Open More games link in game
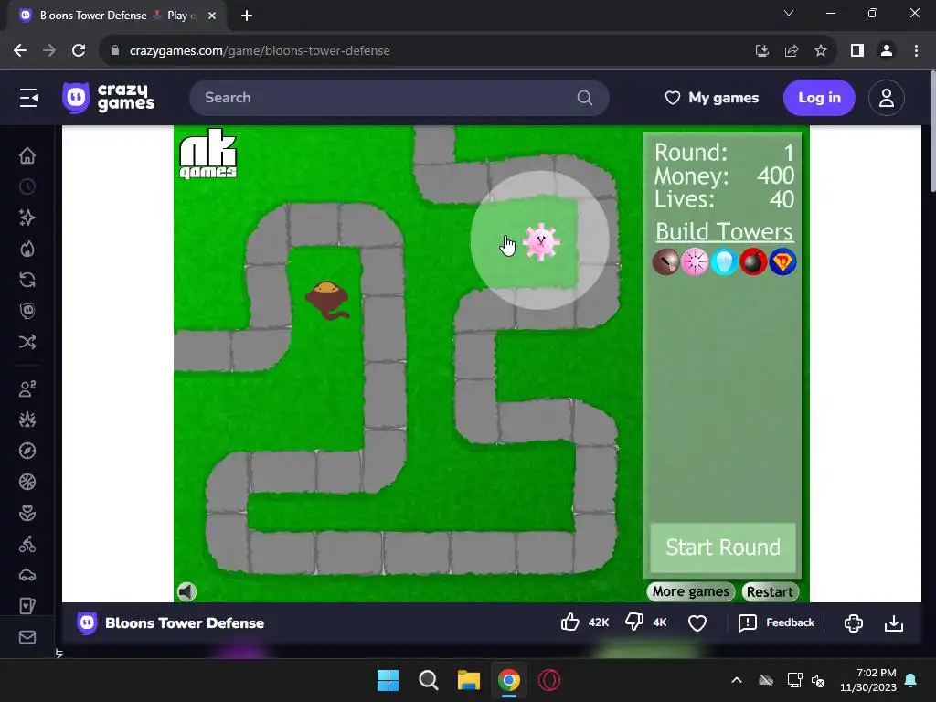The height and width of the screenshot is (702, 936). pyautogui.click(x=691, y=591)
